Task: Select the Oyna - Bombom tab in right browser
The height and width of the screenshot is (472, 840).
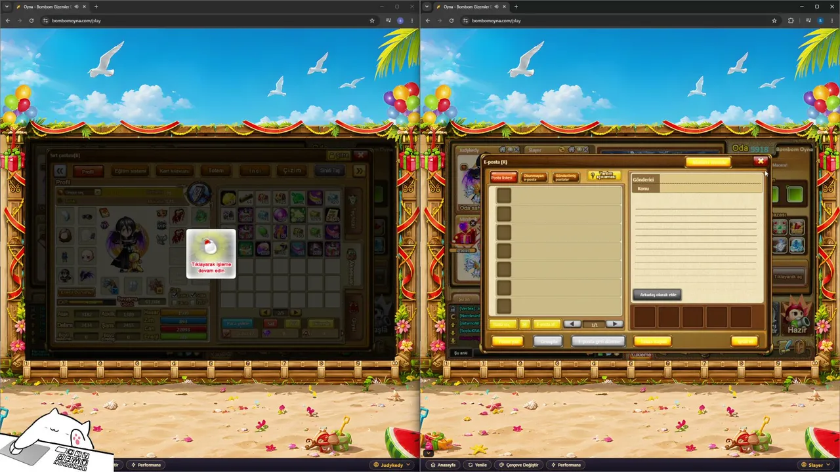Action: [470, 7]
